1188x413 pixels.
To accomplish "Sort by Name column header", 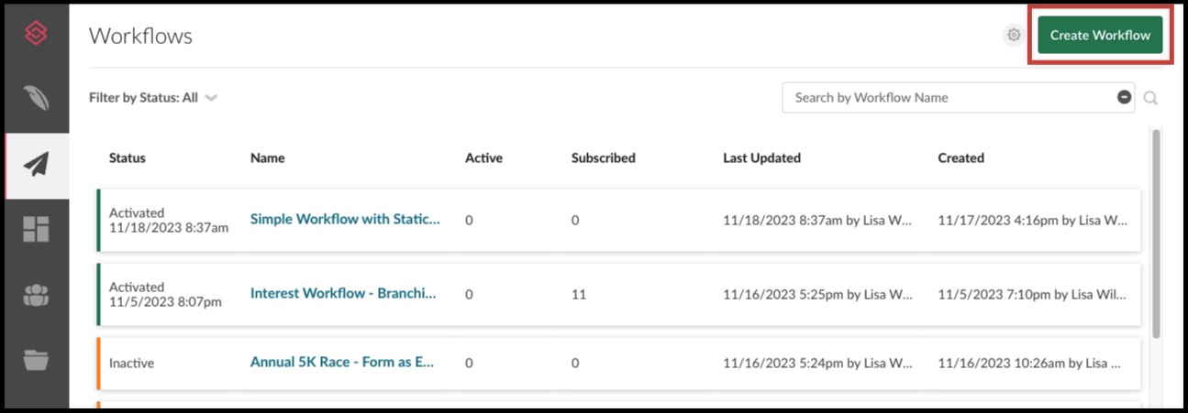I will [x=268, y=158].
